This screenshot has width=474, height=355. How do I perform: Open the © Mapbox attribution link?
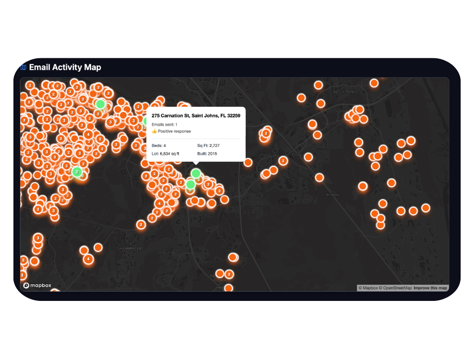[368, 288]
